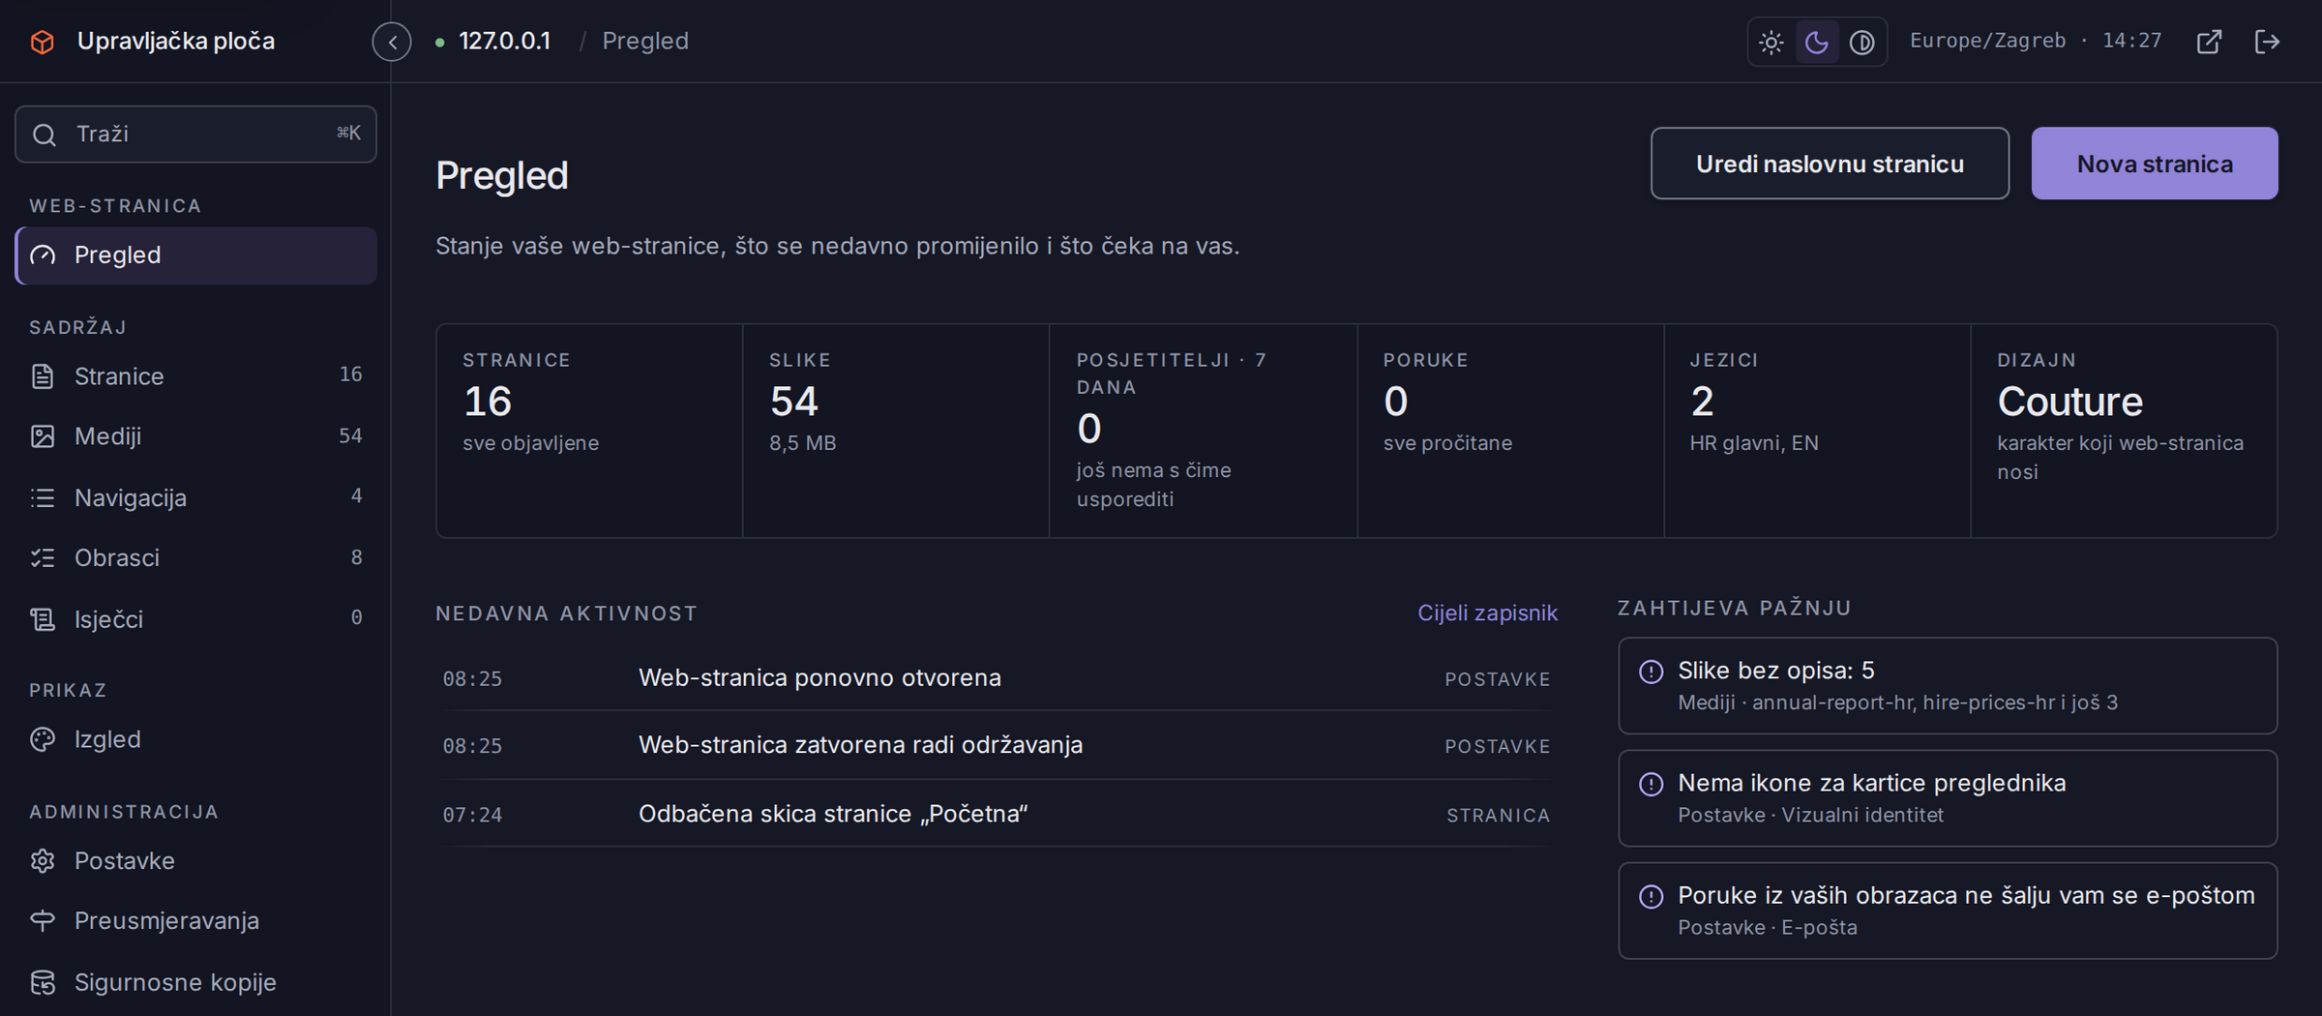The image size is (2322, 1016).
Task: Open the Slike 54 stat card
Action: pyautogui.click(x=896, y=431)
